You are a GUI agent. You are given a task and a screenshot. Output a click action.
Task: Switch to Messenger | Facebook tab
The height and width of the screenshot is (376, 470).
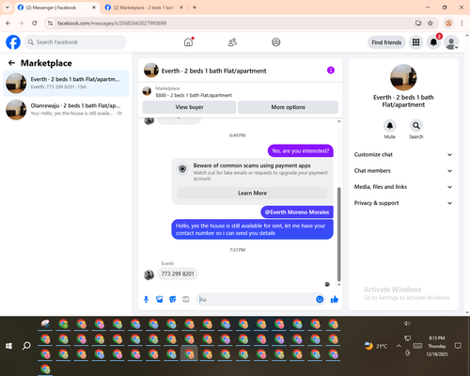click(x=56, y=8)
